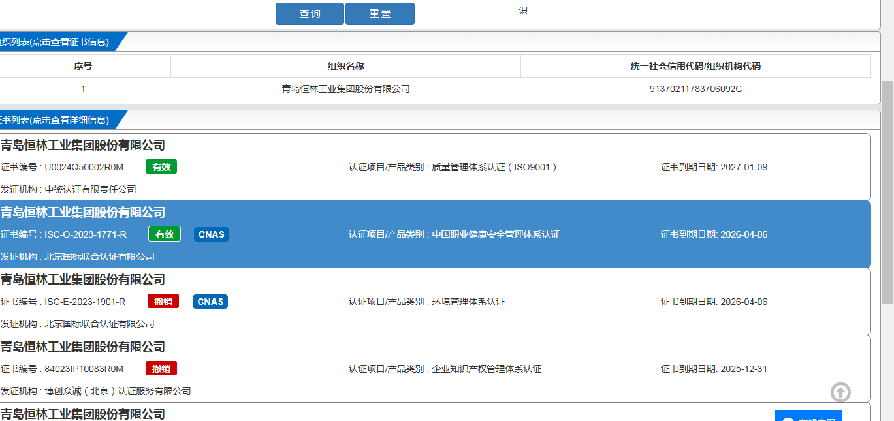The height and width of the screenshot is (421, 894).
Task: Click the 查询 search button
Action: pos(310,14)
